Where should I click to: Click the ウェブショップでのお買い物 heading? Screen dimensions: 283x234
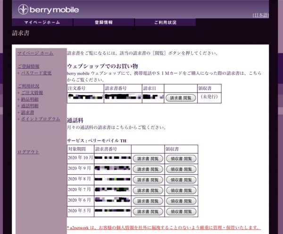point(102,66)
